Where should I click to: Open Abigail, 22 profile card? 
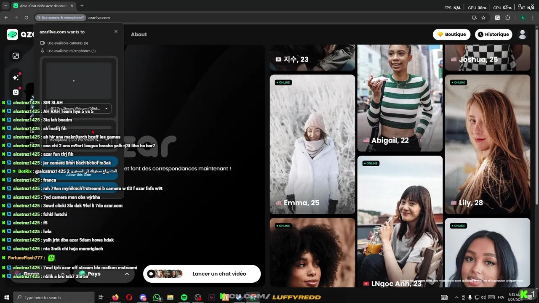(400, 98)
